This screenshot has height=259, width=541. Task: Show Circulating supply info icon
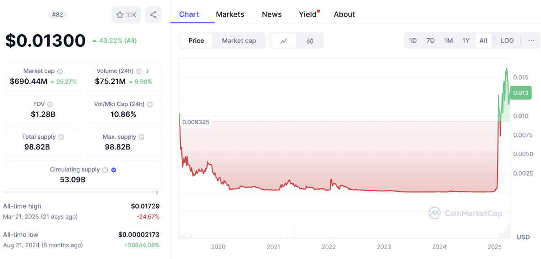pyautogui.click(x=105, y=170)
